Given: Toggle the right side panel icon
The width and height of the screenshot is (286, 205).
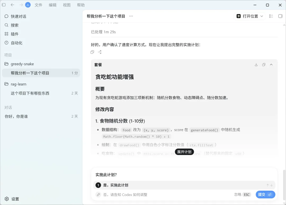Looking at the screenshot, I should [x=280, y=16].
